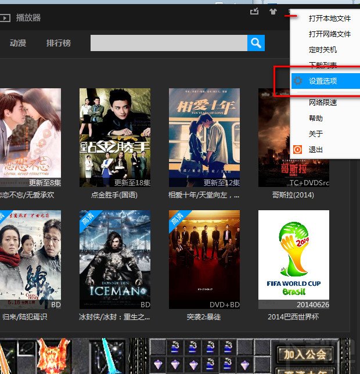Click the 加入公会 button in the game ad
The width and height of the screenshot is (360, 374).
305,354
